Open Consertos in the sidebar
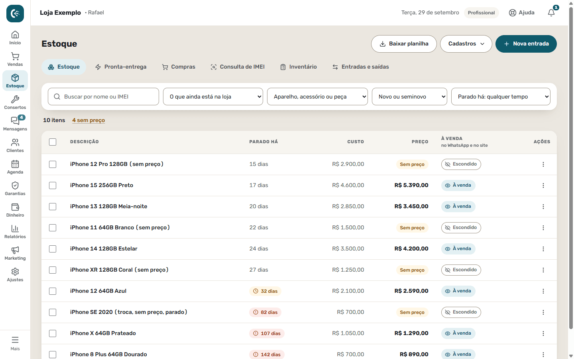 (x=15, y=103)
